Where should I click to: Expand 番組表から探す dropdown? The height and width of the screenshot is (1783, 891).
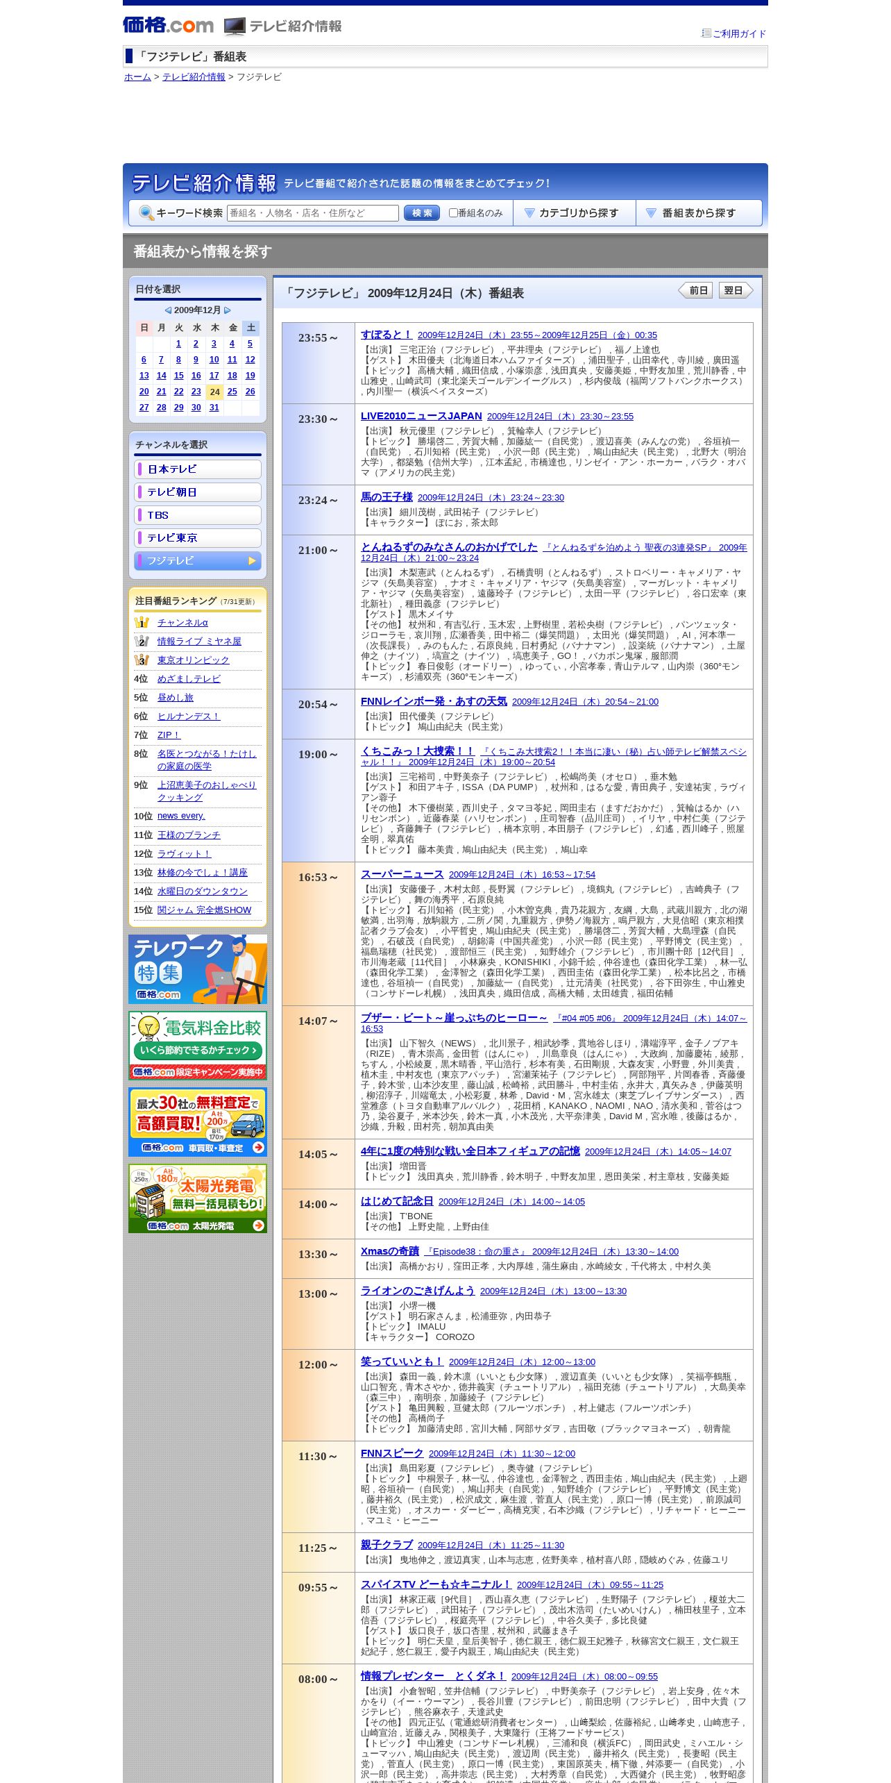pos(699,213)
